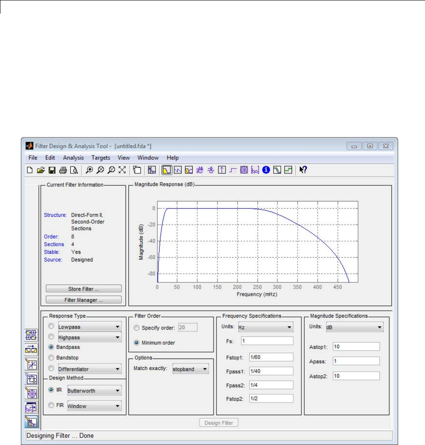The width and height of the screenshot is (425, 445).
Task: Select the Differentiator radio button
Action: [x=51, y=368]
